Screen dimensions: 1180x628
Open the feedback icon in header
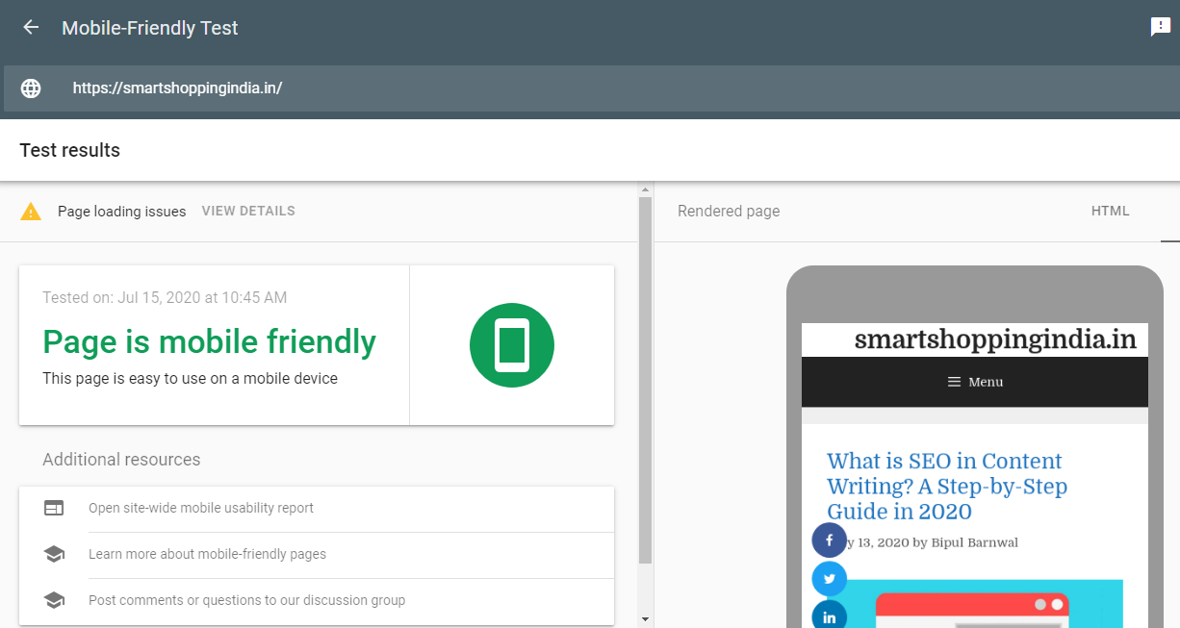[1161, 27]
